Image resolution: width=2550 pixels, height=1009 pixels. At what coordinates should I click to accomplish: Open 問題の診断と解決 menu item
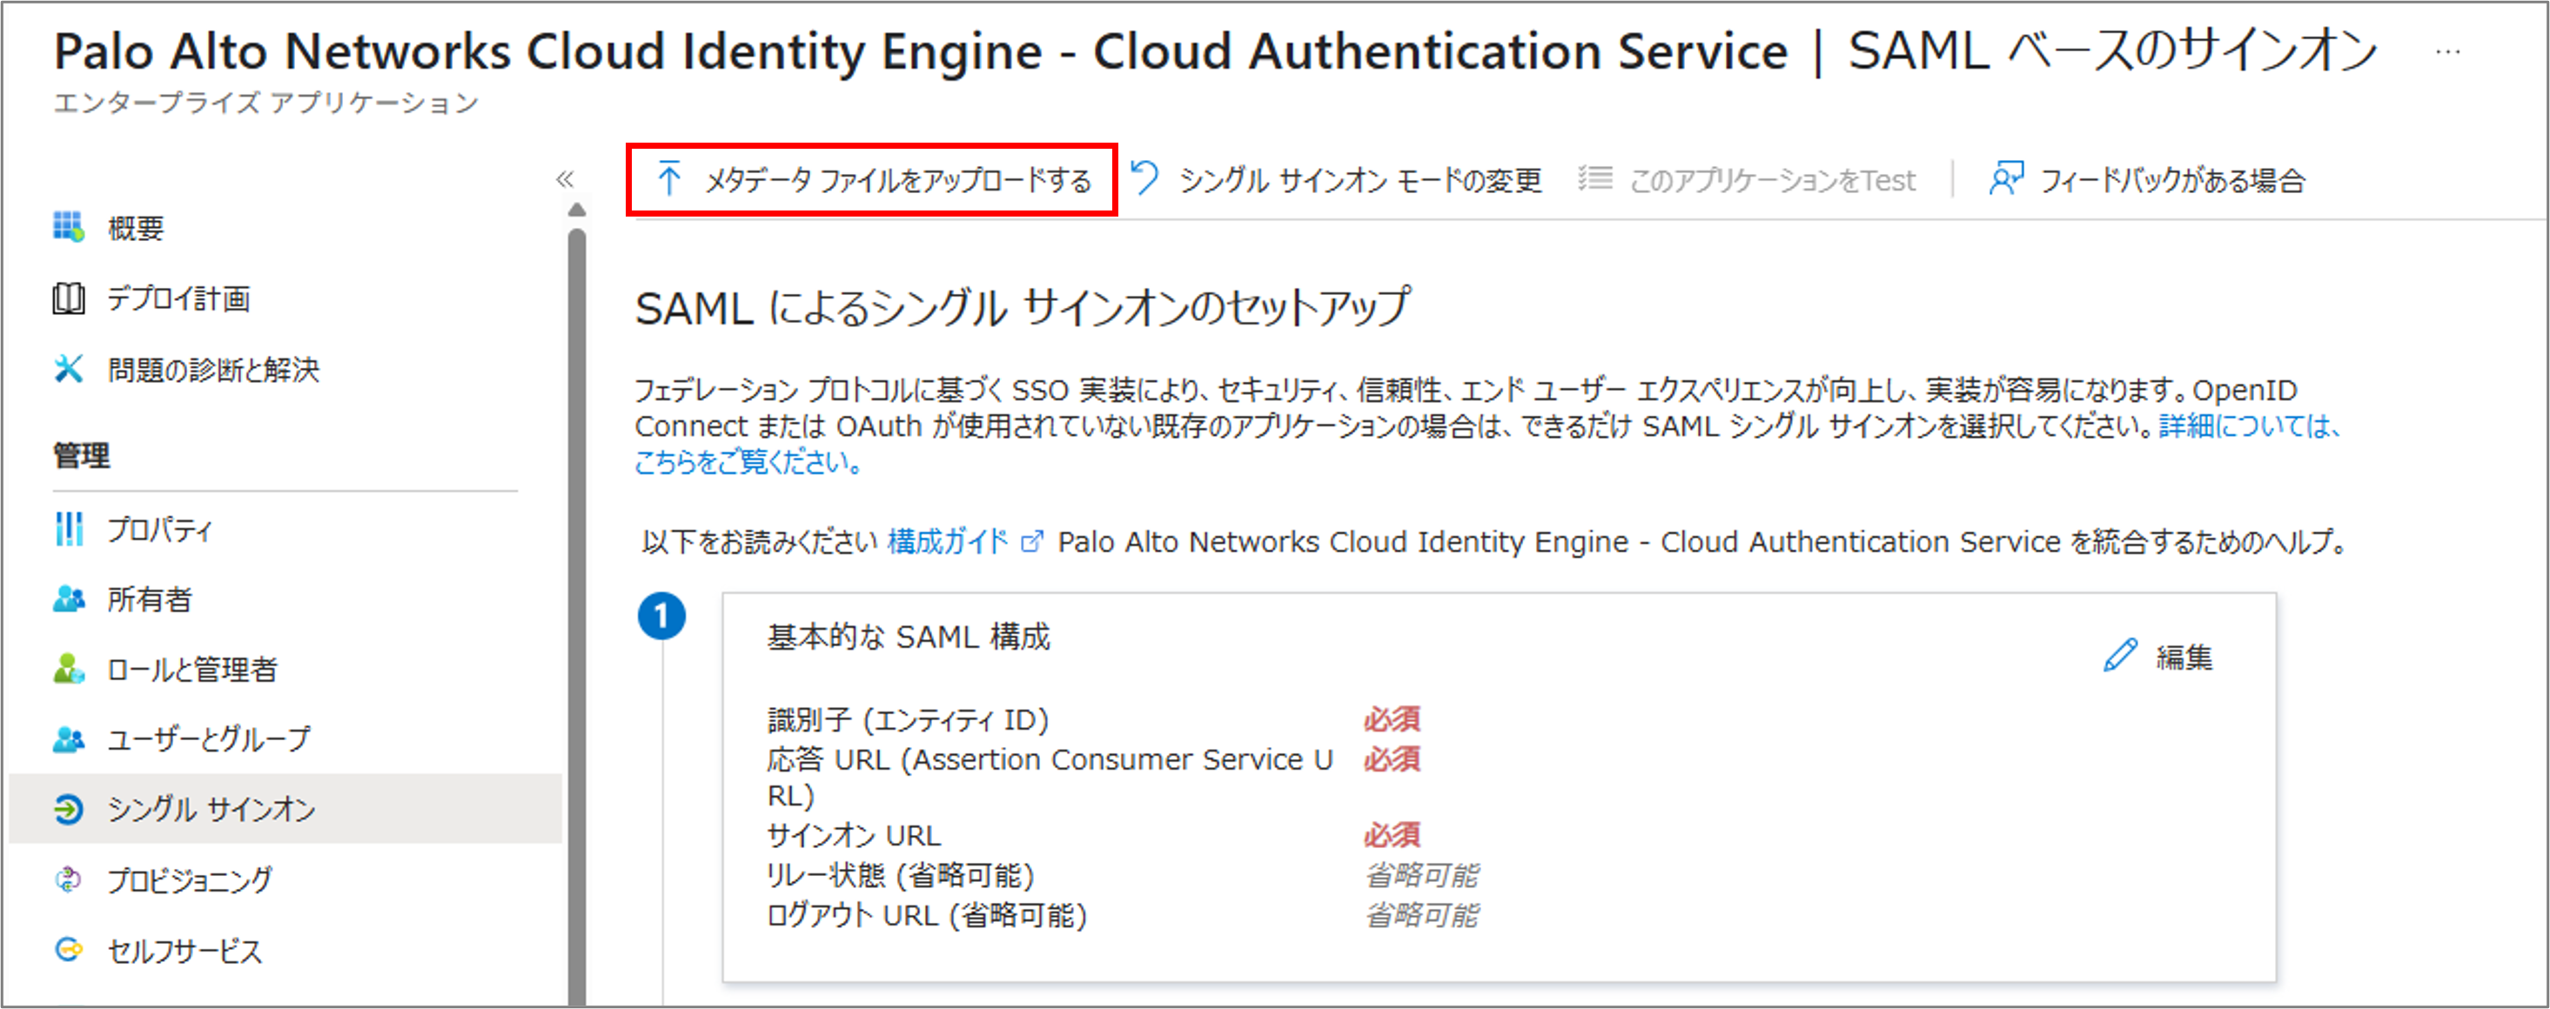(214, 369)
